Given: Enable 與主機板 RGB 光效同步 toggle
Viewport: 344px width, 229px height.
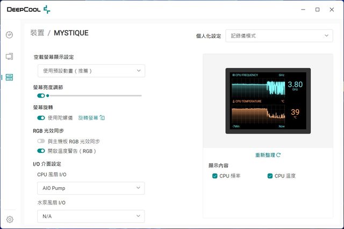Looking at the screenshot, I should [x=41, y=141].
